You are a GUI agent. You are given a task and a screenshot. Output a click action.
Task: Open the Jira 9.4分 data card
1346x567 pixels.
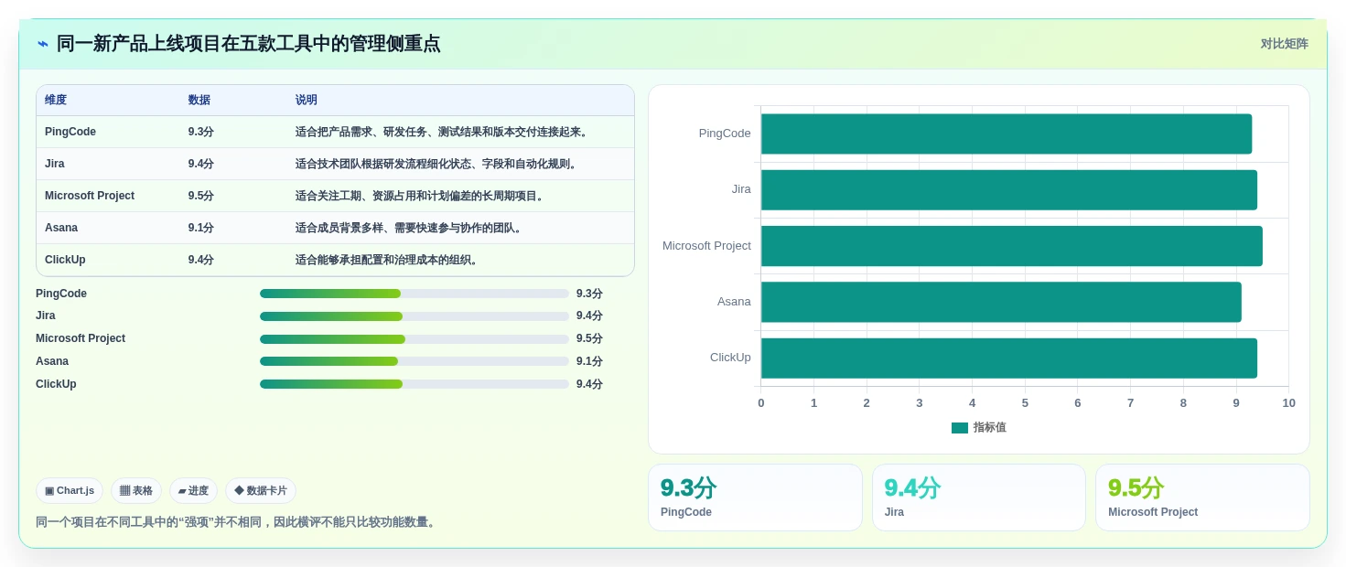[979, 497]
